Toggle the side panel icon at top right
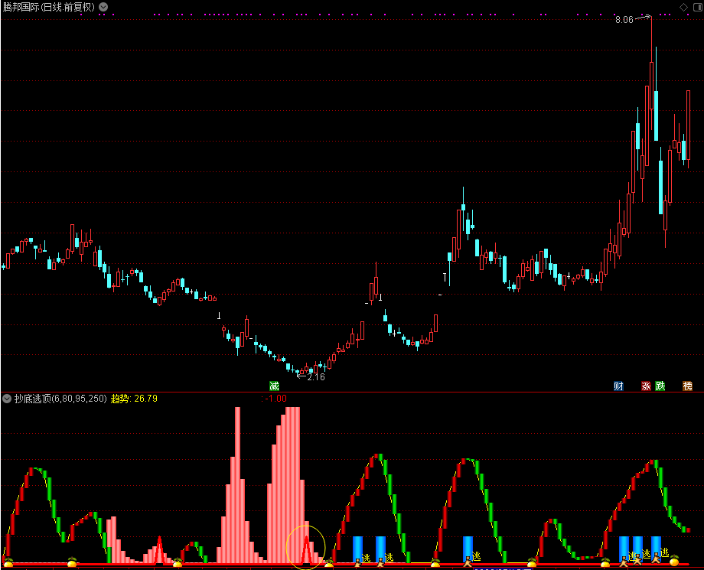This screenshot has height=570, width=704. tap(698, 7)
